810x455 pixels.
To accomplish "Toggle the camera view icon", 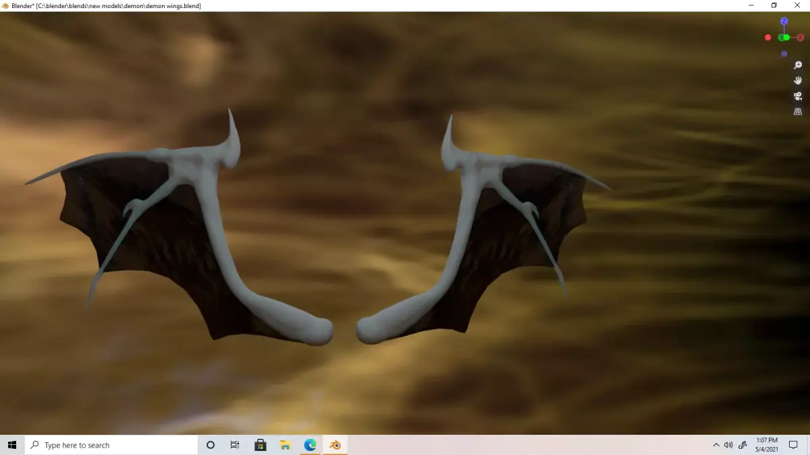I will point(798,96).
